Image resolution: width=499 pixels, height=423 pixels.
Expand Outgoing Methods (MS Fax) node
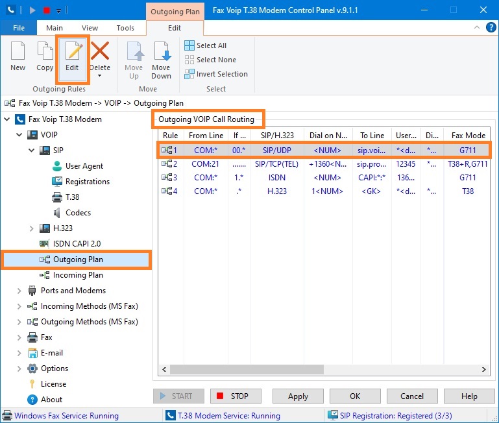19,322
